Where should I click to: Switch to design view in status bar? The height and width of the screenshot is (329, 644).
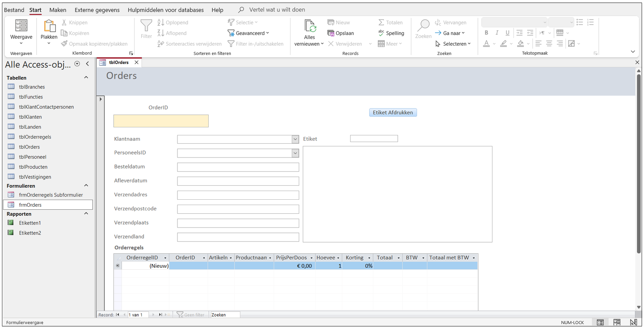point(633,322)
